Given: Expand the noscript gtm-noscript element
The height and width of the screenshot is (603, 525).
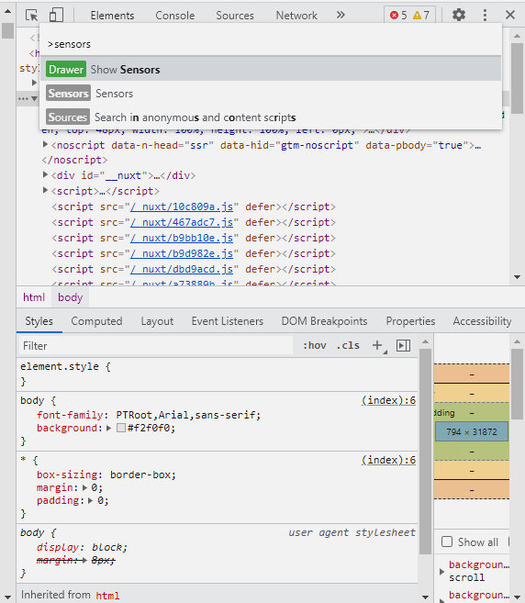Looking at the screenshot, I should pos(45,145).
